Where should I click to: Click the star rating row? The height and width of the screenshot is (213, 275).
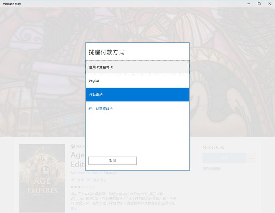[x=79, y=187]
